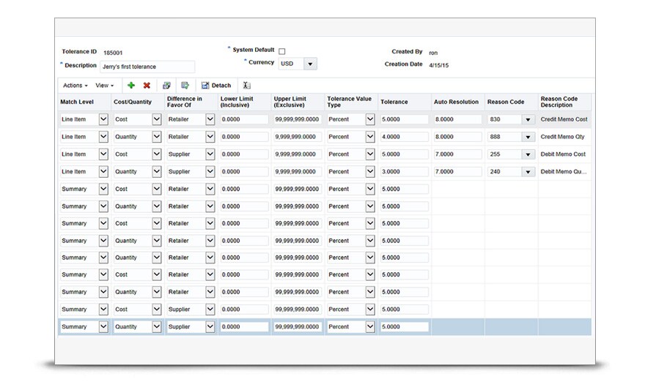645x390 pixels.
Task: Open Cost/Quantity dropdown in highlighted last row
Action: 156,327
